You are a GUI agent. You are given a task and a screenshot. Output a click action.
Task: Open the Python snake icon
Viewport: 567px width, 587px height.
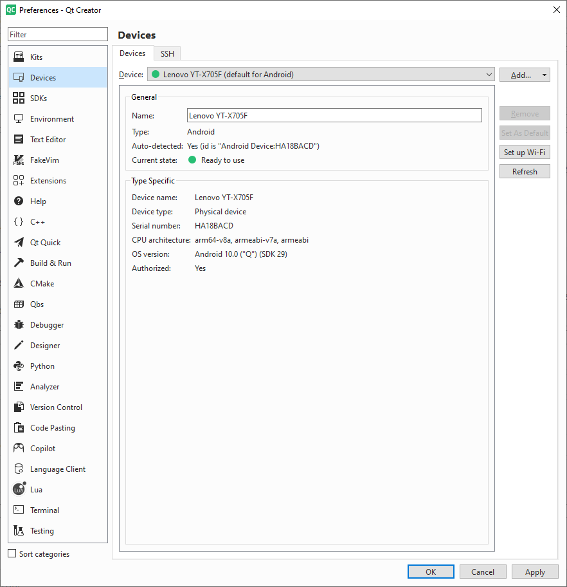coord(19,366)
